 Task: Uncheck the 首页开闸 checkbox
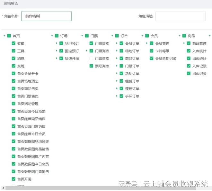pos(13,179)
